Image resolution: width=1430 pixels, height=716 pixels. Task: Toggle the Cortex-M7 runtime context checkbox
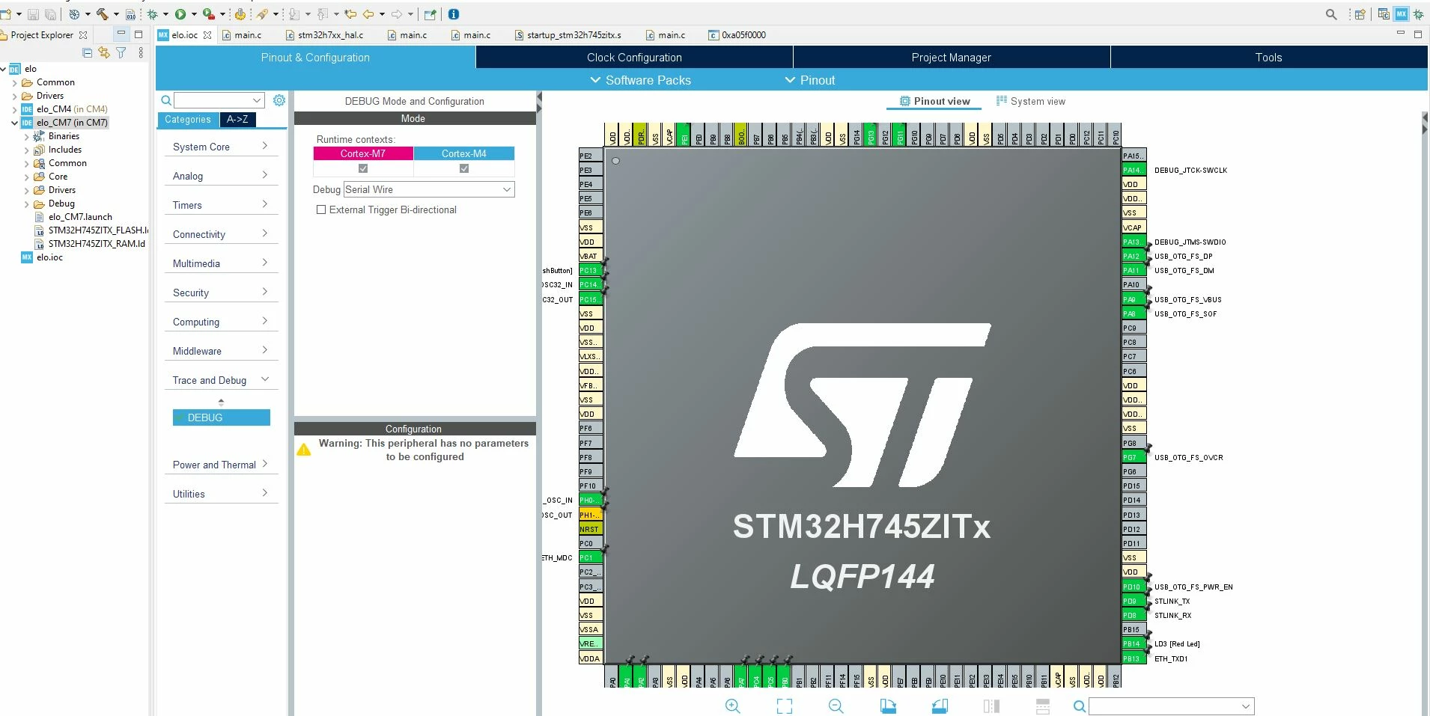363,168
